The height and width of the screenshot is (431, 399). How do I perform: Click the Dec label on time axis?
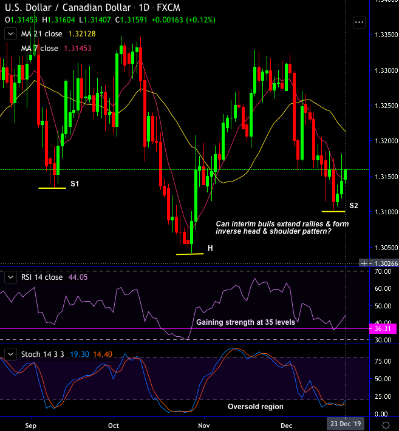[286, 426]
